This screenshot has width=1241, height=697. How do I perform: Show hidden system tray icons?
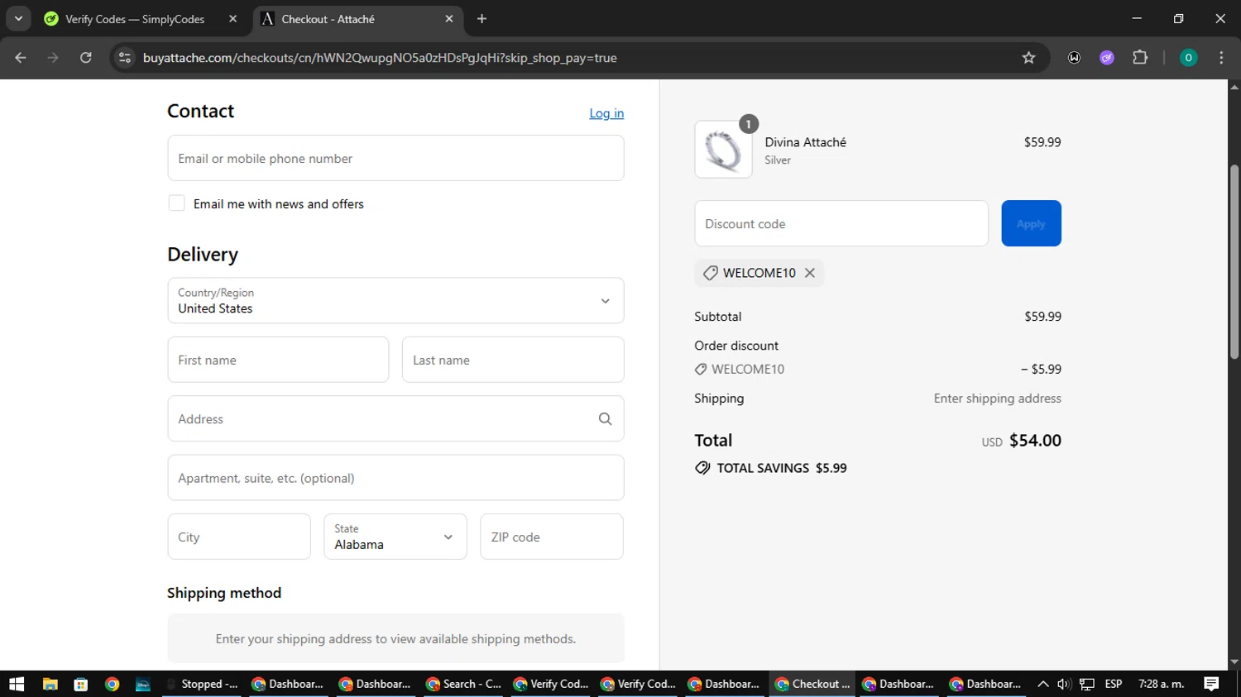click(x=1042, y=684)
